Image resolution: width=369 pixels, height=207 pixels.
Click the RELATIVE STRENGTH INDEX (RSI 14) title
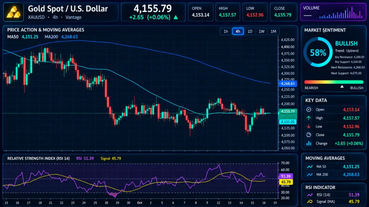tap(38, 158)
